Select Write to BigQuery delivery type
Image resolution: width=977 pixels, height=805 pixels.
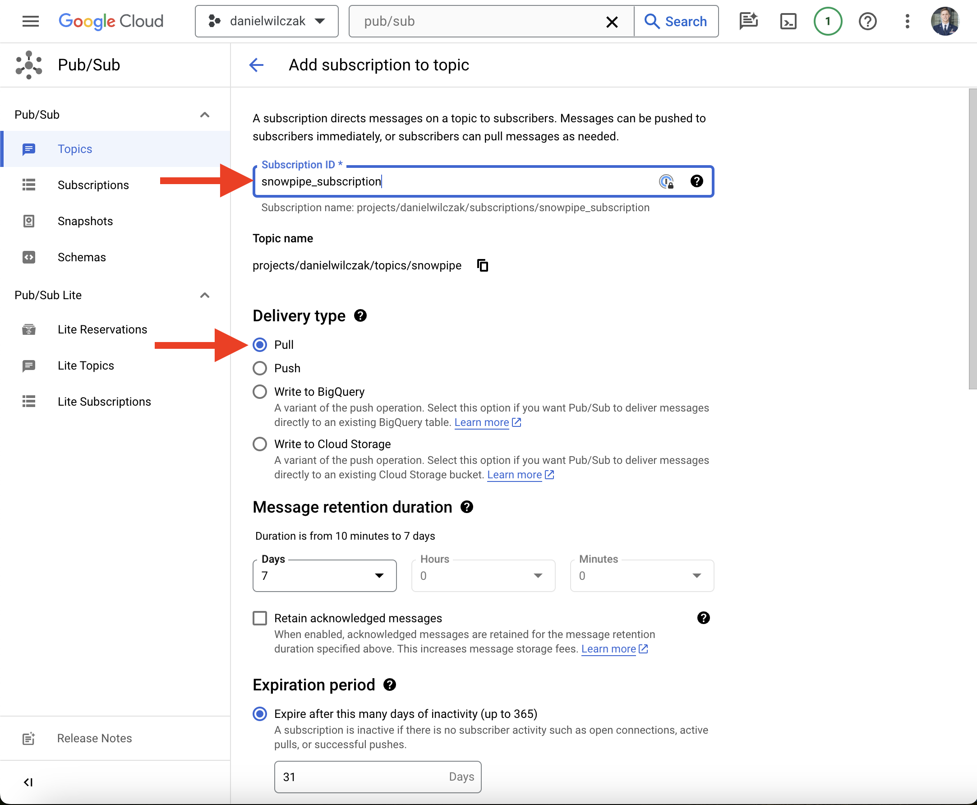pos(259,392)
